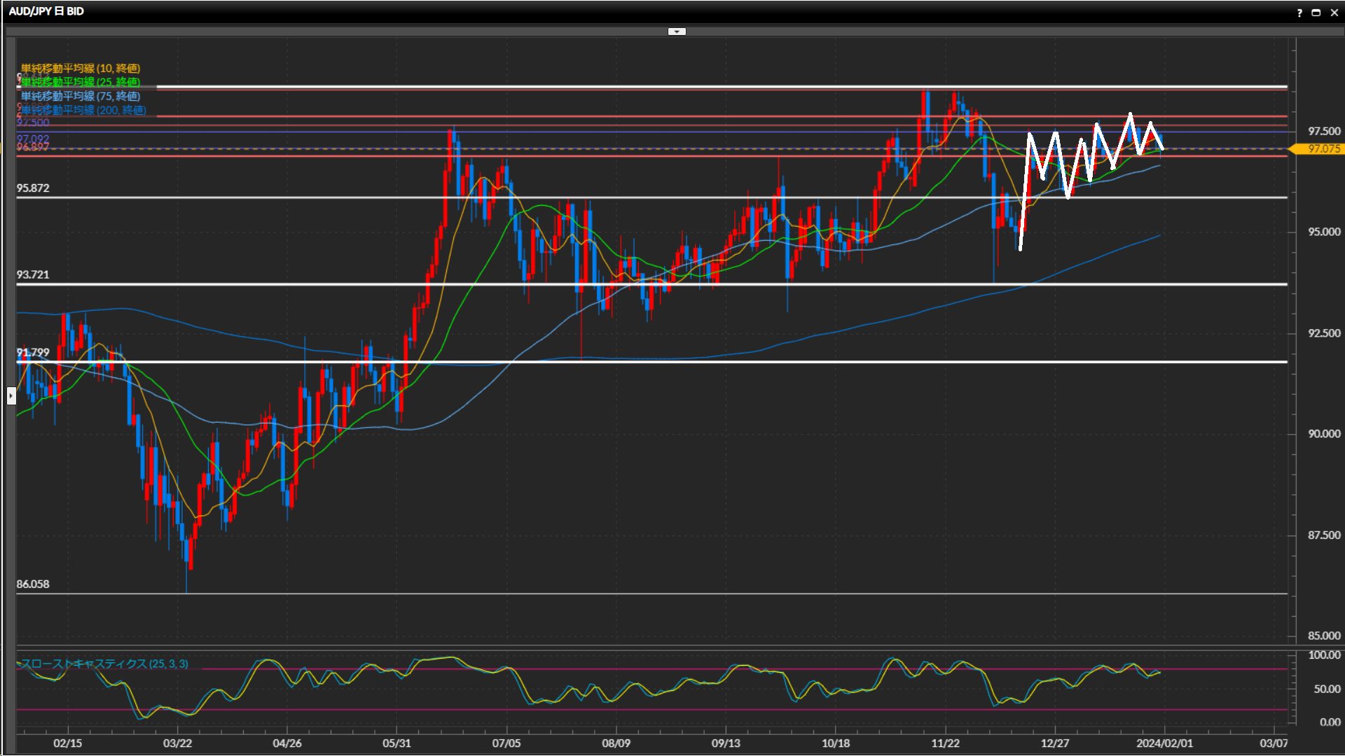Image resolution: width=1345 pixels, height=756 pixels.
Task: Open the Slow Stochastics indicator label
Action: [104, 664]
